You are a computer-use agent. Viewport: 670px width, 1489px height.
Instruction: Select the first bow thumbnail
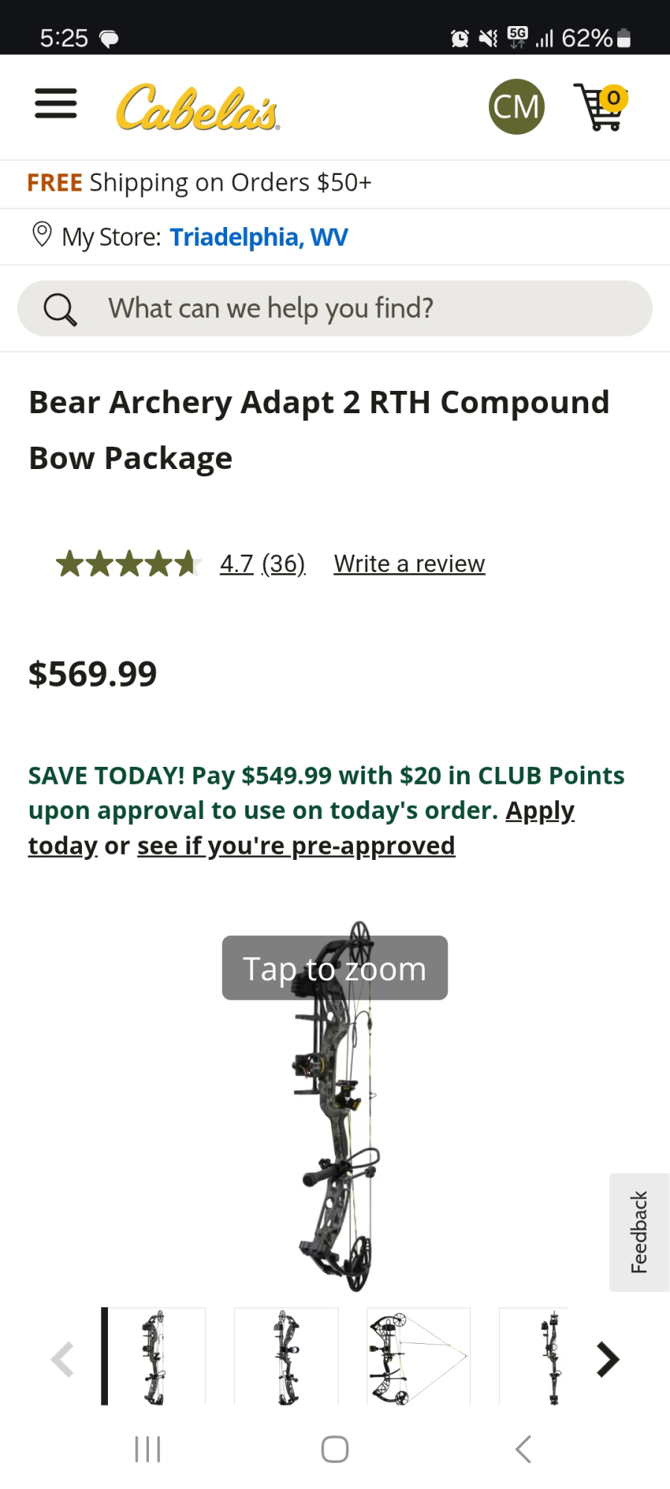pyautogui.click(x=154, y=1356)
